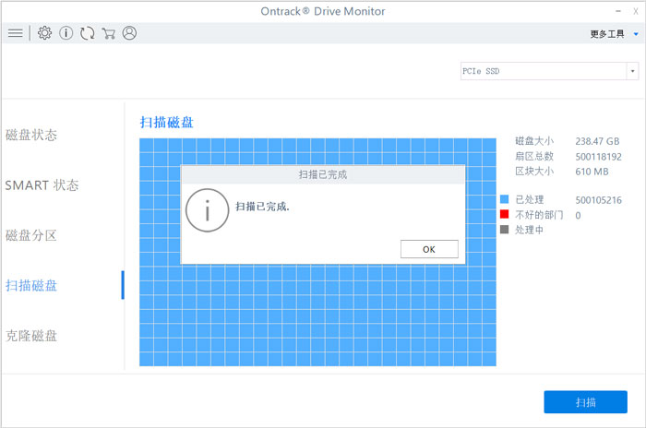Image resolution: width=646 pixels, height=428 pixels.
Task: Open the user account icon
Action: pyautogui.click(x=129, y=33)
